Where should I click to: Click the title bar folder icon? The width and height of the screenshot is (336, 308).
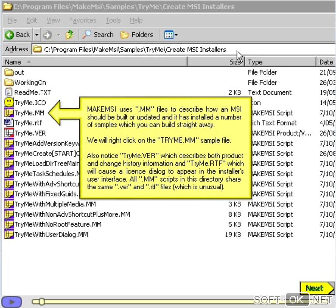[8, 6]
